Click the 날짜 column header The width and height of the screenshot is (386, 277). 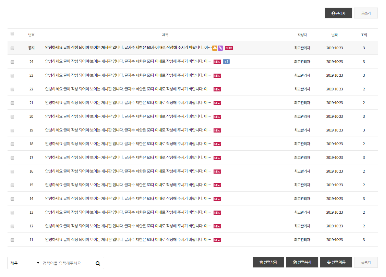point(334,35)
